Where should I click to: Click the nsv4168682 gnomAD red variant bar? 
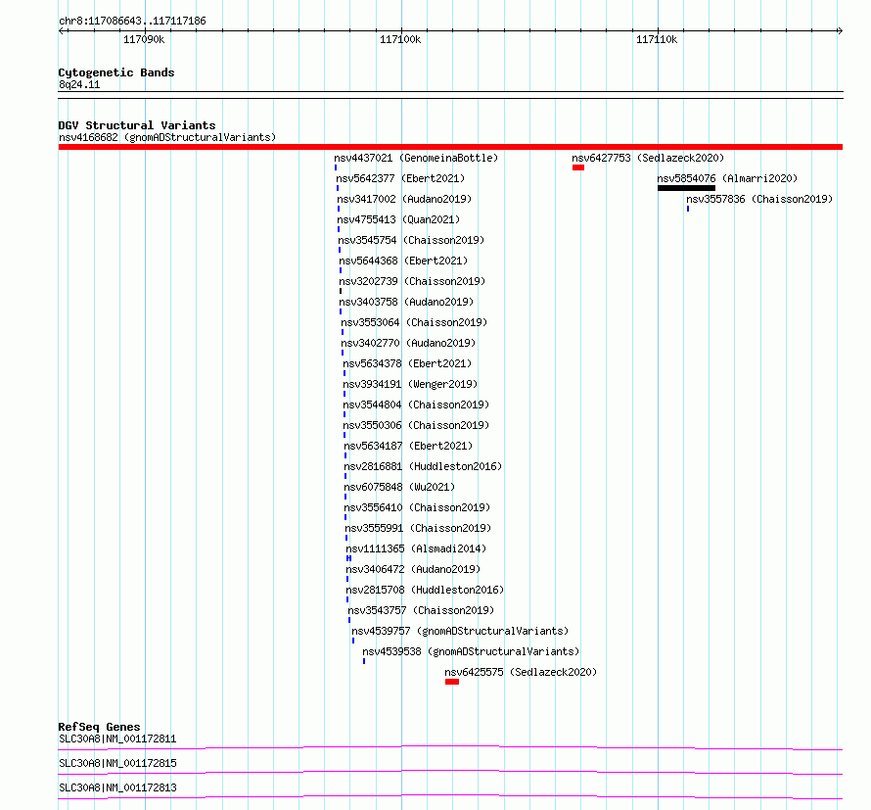[450, 147]
